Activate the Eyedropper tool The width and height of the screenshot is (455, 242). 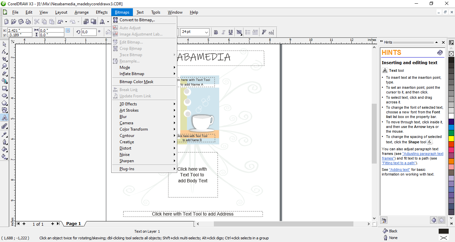point(5,134)
